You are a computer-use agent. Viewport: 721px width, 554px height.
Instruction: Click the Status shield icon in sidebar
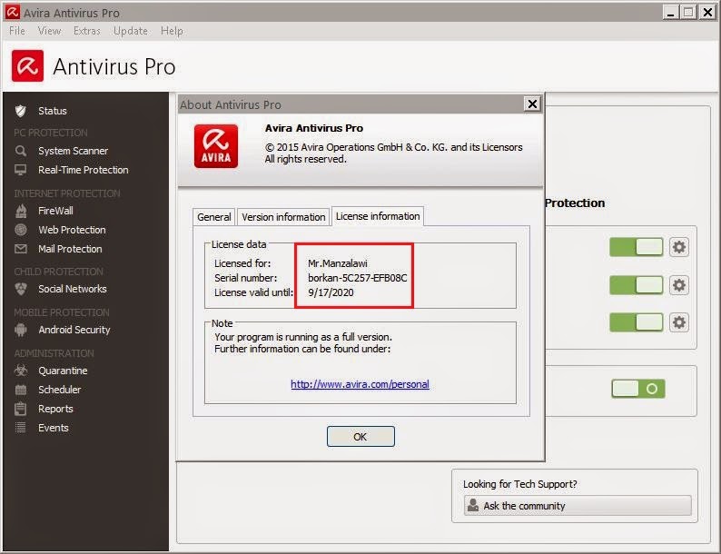pyautogui.click(x=20, y=111)
